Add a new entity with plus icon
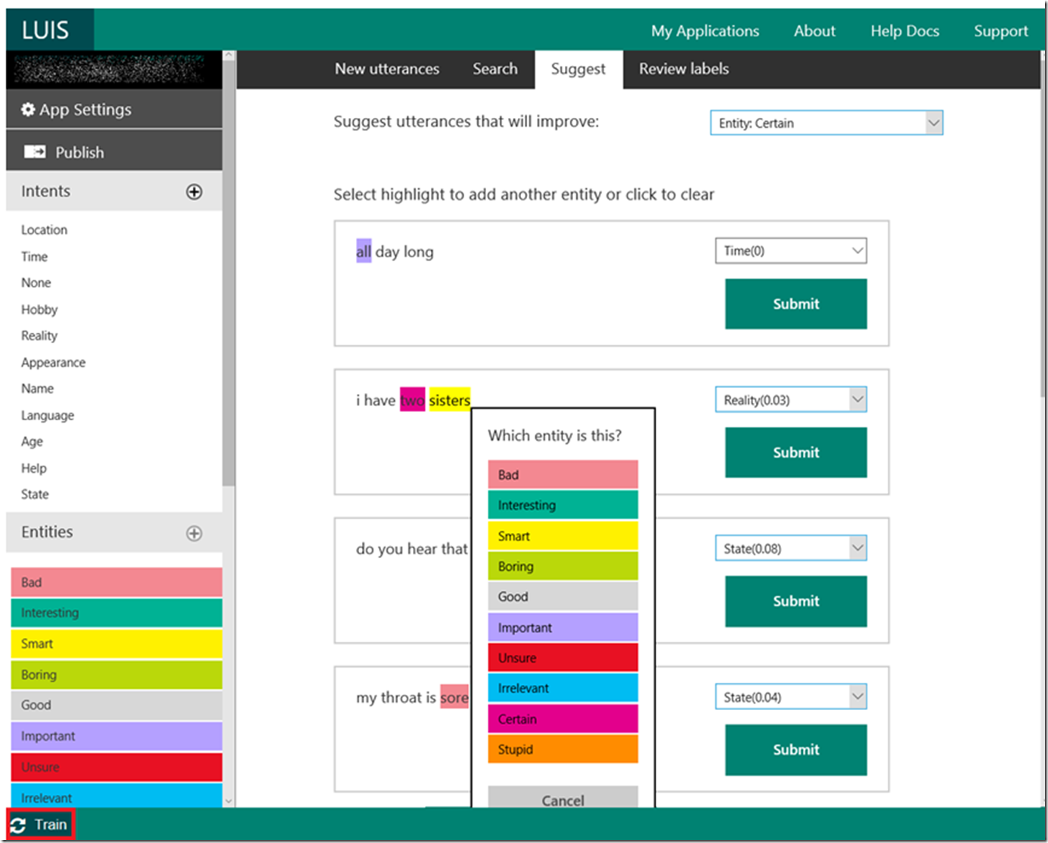The width and height of the screenshot is (1048, 843). [x=194, y=533]
